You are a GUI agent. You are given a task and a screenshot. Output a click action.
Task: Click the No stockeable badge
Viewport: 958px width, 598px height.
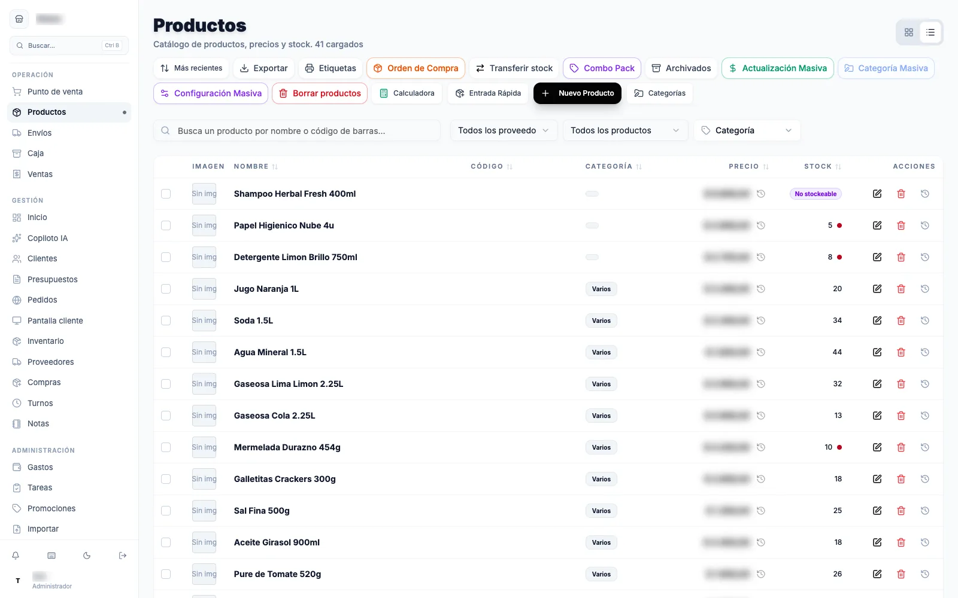coord(815,194)
